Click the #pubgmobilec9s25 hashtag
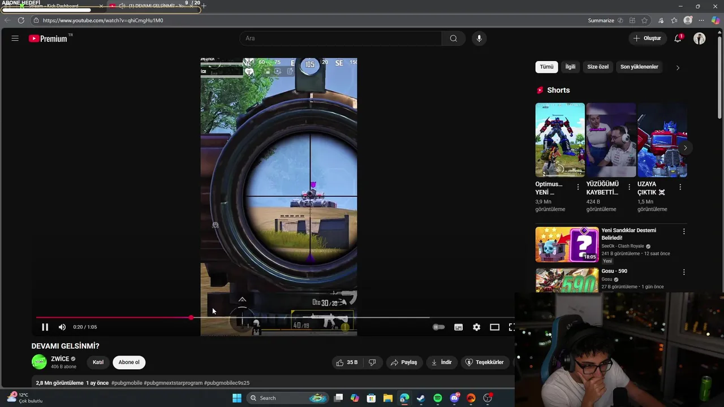This screenshot has width=724, height=407. click(x=227, y=383)
